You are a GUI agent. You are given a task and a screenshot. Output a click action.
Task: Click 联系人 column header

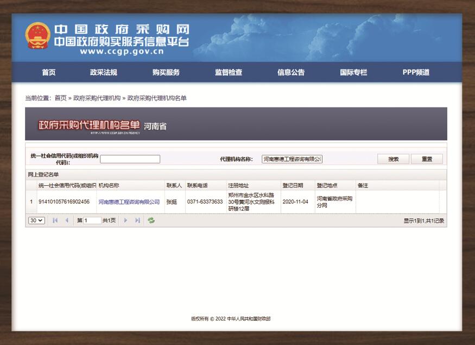[x=174, y=185]
